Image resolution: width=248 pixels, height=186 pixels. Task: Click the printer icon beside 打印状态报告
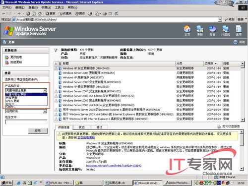click(219, 126)
